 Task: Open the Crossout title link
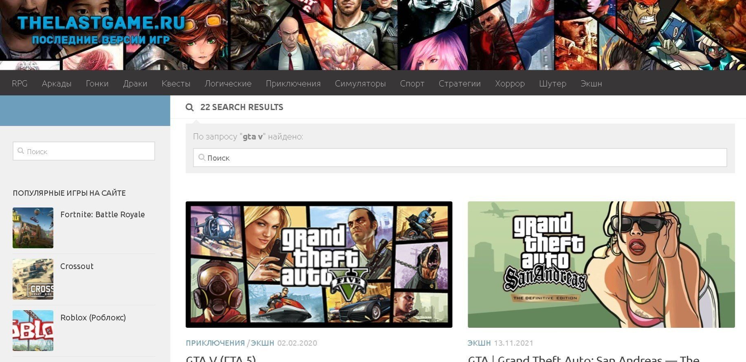pos(77,266)
